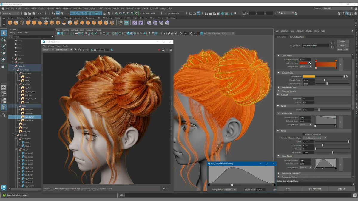
Task: Open the Arnold RenderView settings gear
Action: point(170,50)
